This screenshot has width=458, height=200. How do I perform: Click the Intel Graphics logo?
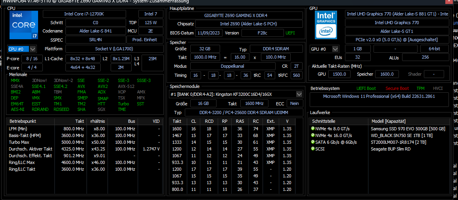tap(326, 25)
